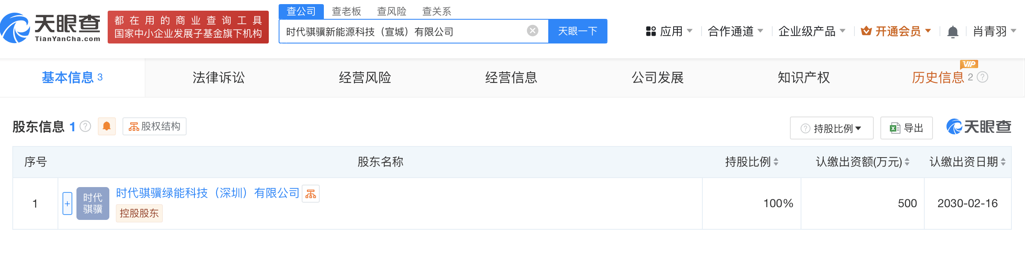
Task: Clear the search box text
Action: (533, 31)
